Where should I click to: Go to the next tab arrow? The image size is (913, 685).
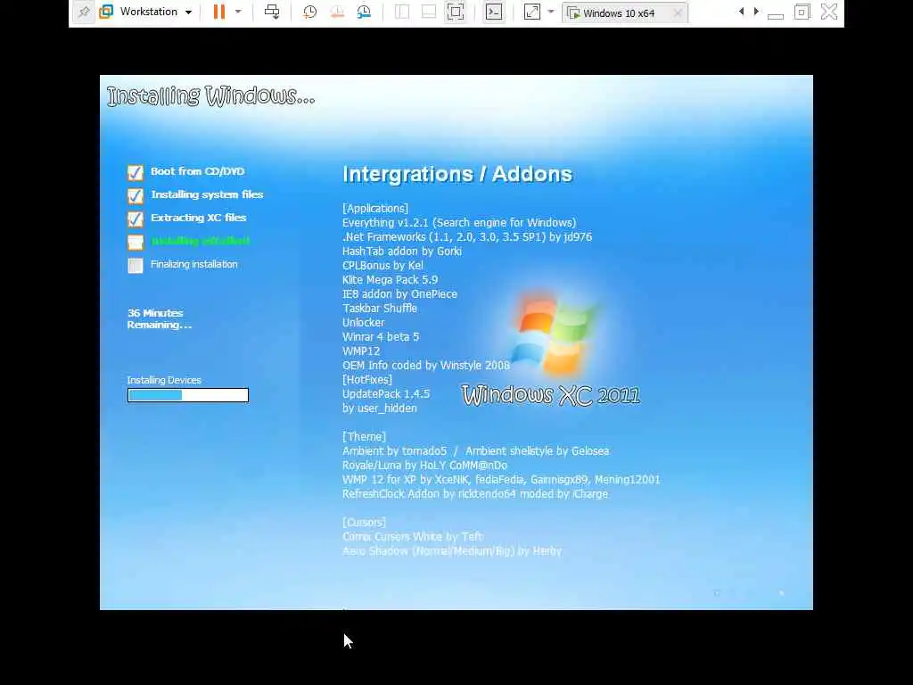pyautogui.click(x=756, y=12)
